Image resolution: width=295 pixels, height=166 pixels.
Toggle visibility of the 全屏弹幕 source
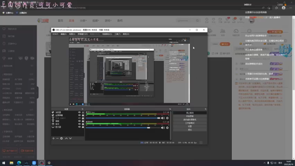(79, 115)
